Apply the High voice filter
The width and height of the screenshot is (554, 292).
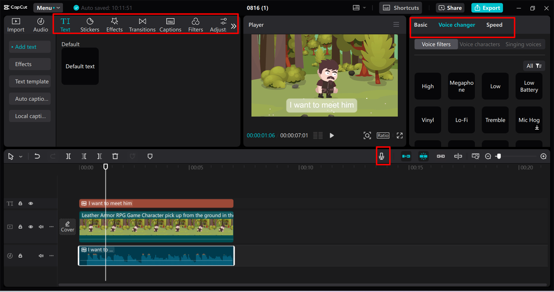[x=428, y=86]
